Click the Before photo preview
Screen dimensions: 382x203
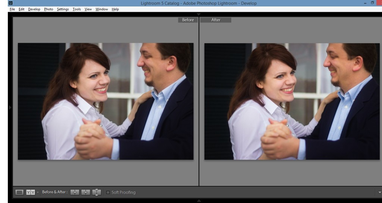tap(106, 101)
